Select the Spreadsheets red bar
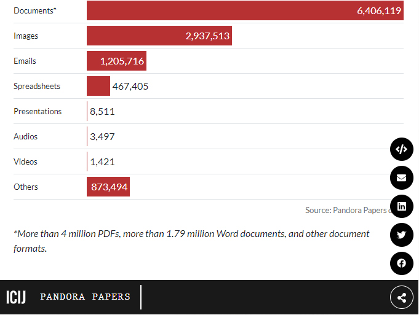Image resolution: width=419 pixels, height=315 pixels. (98, 86)
